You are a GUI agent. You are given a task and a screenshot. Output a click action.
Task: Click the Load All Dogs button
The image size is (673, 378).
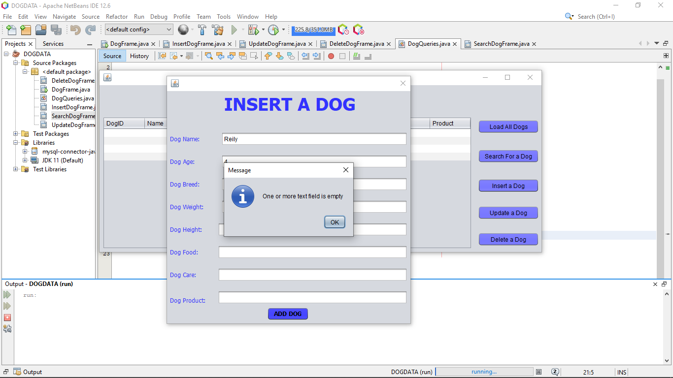508,126
